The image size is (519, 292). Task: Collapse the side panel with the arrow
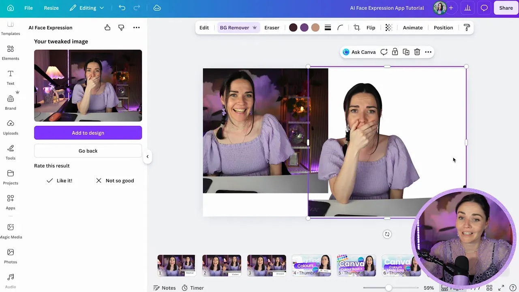[148, 157]
